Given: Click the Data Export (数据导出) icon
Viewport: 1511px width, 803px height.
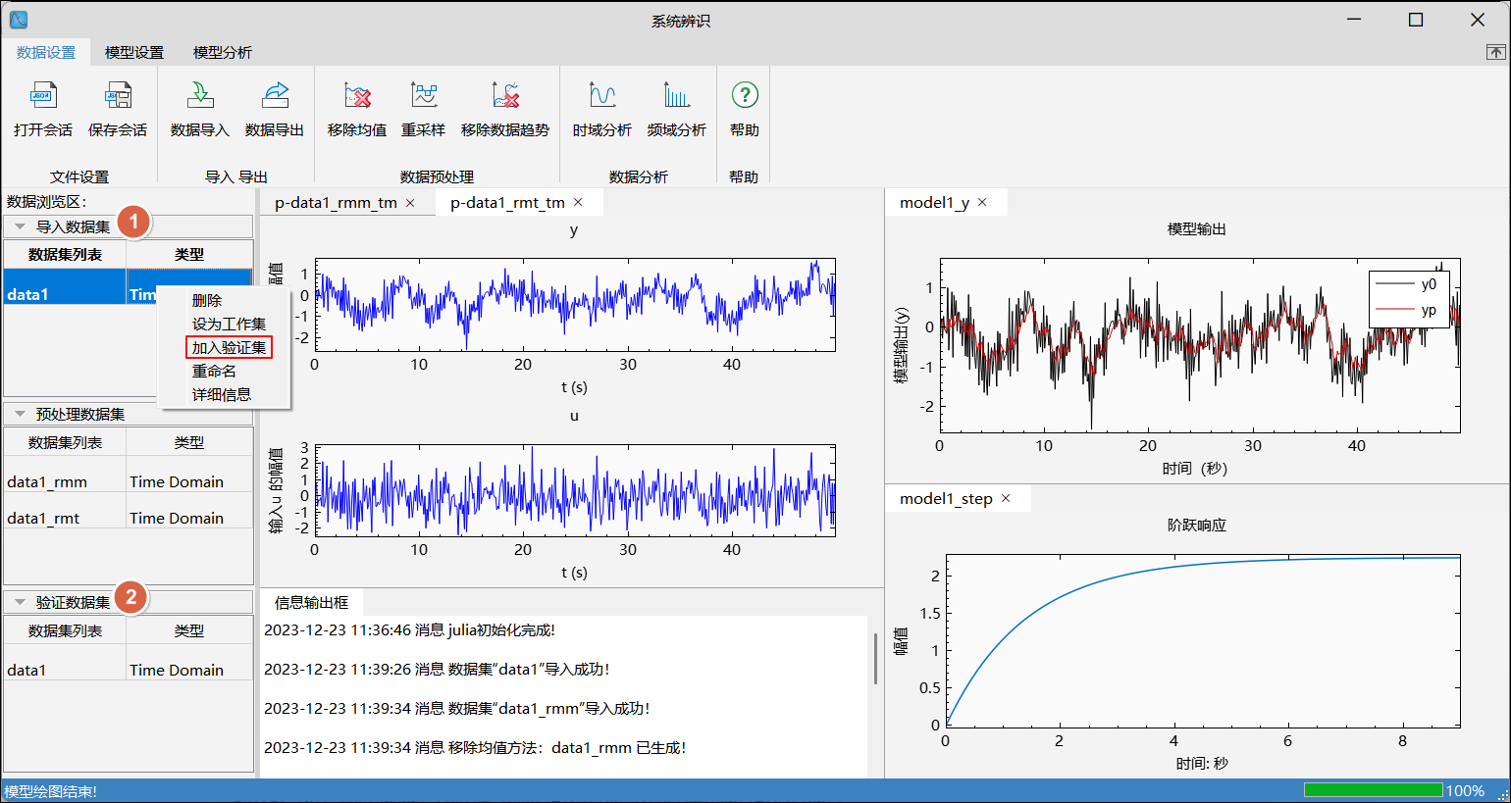Looking at the screenshot, I should click(275, 96).
